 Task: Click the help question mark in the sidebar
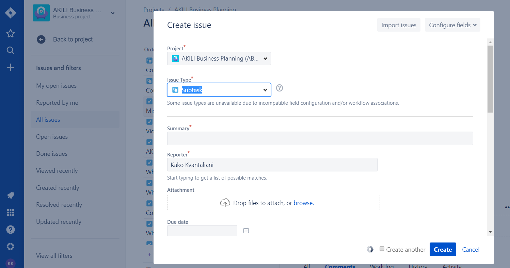[x=10, y=229]
